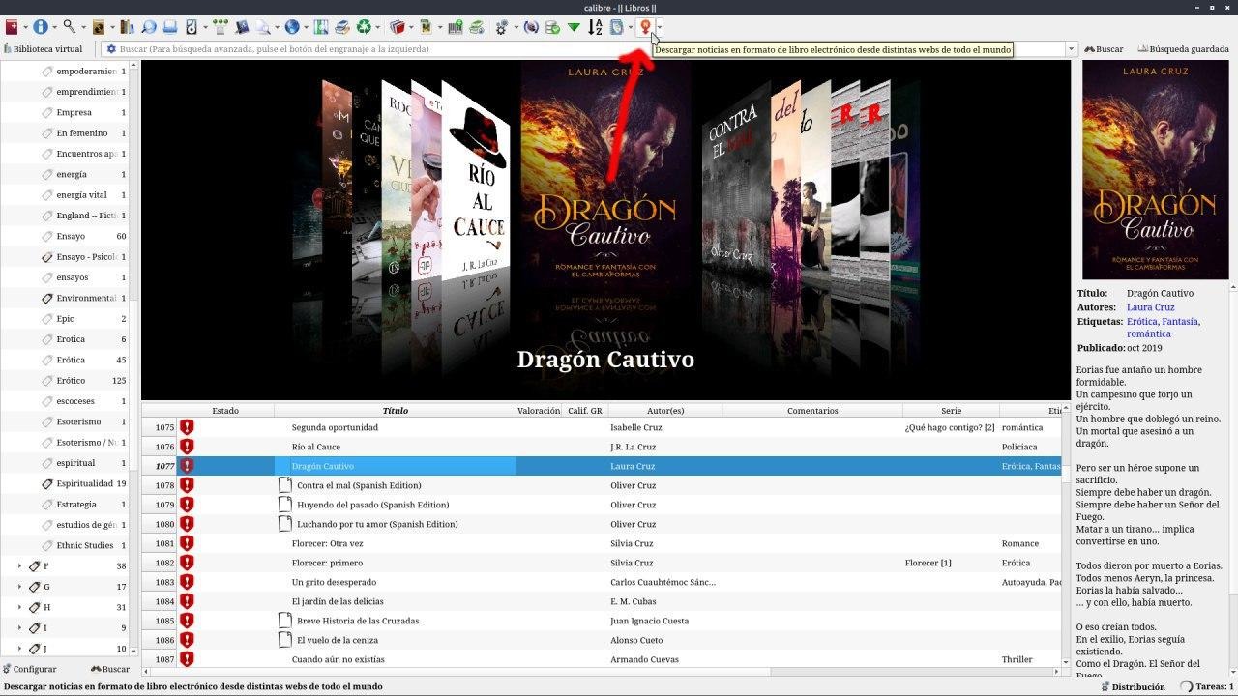Click the Laura Cruz author link
Image resolution: width=1238 pixels, height=696 pixels.
[1150, 307]
